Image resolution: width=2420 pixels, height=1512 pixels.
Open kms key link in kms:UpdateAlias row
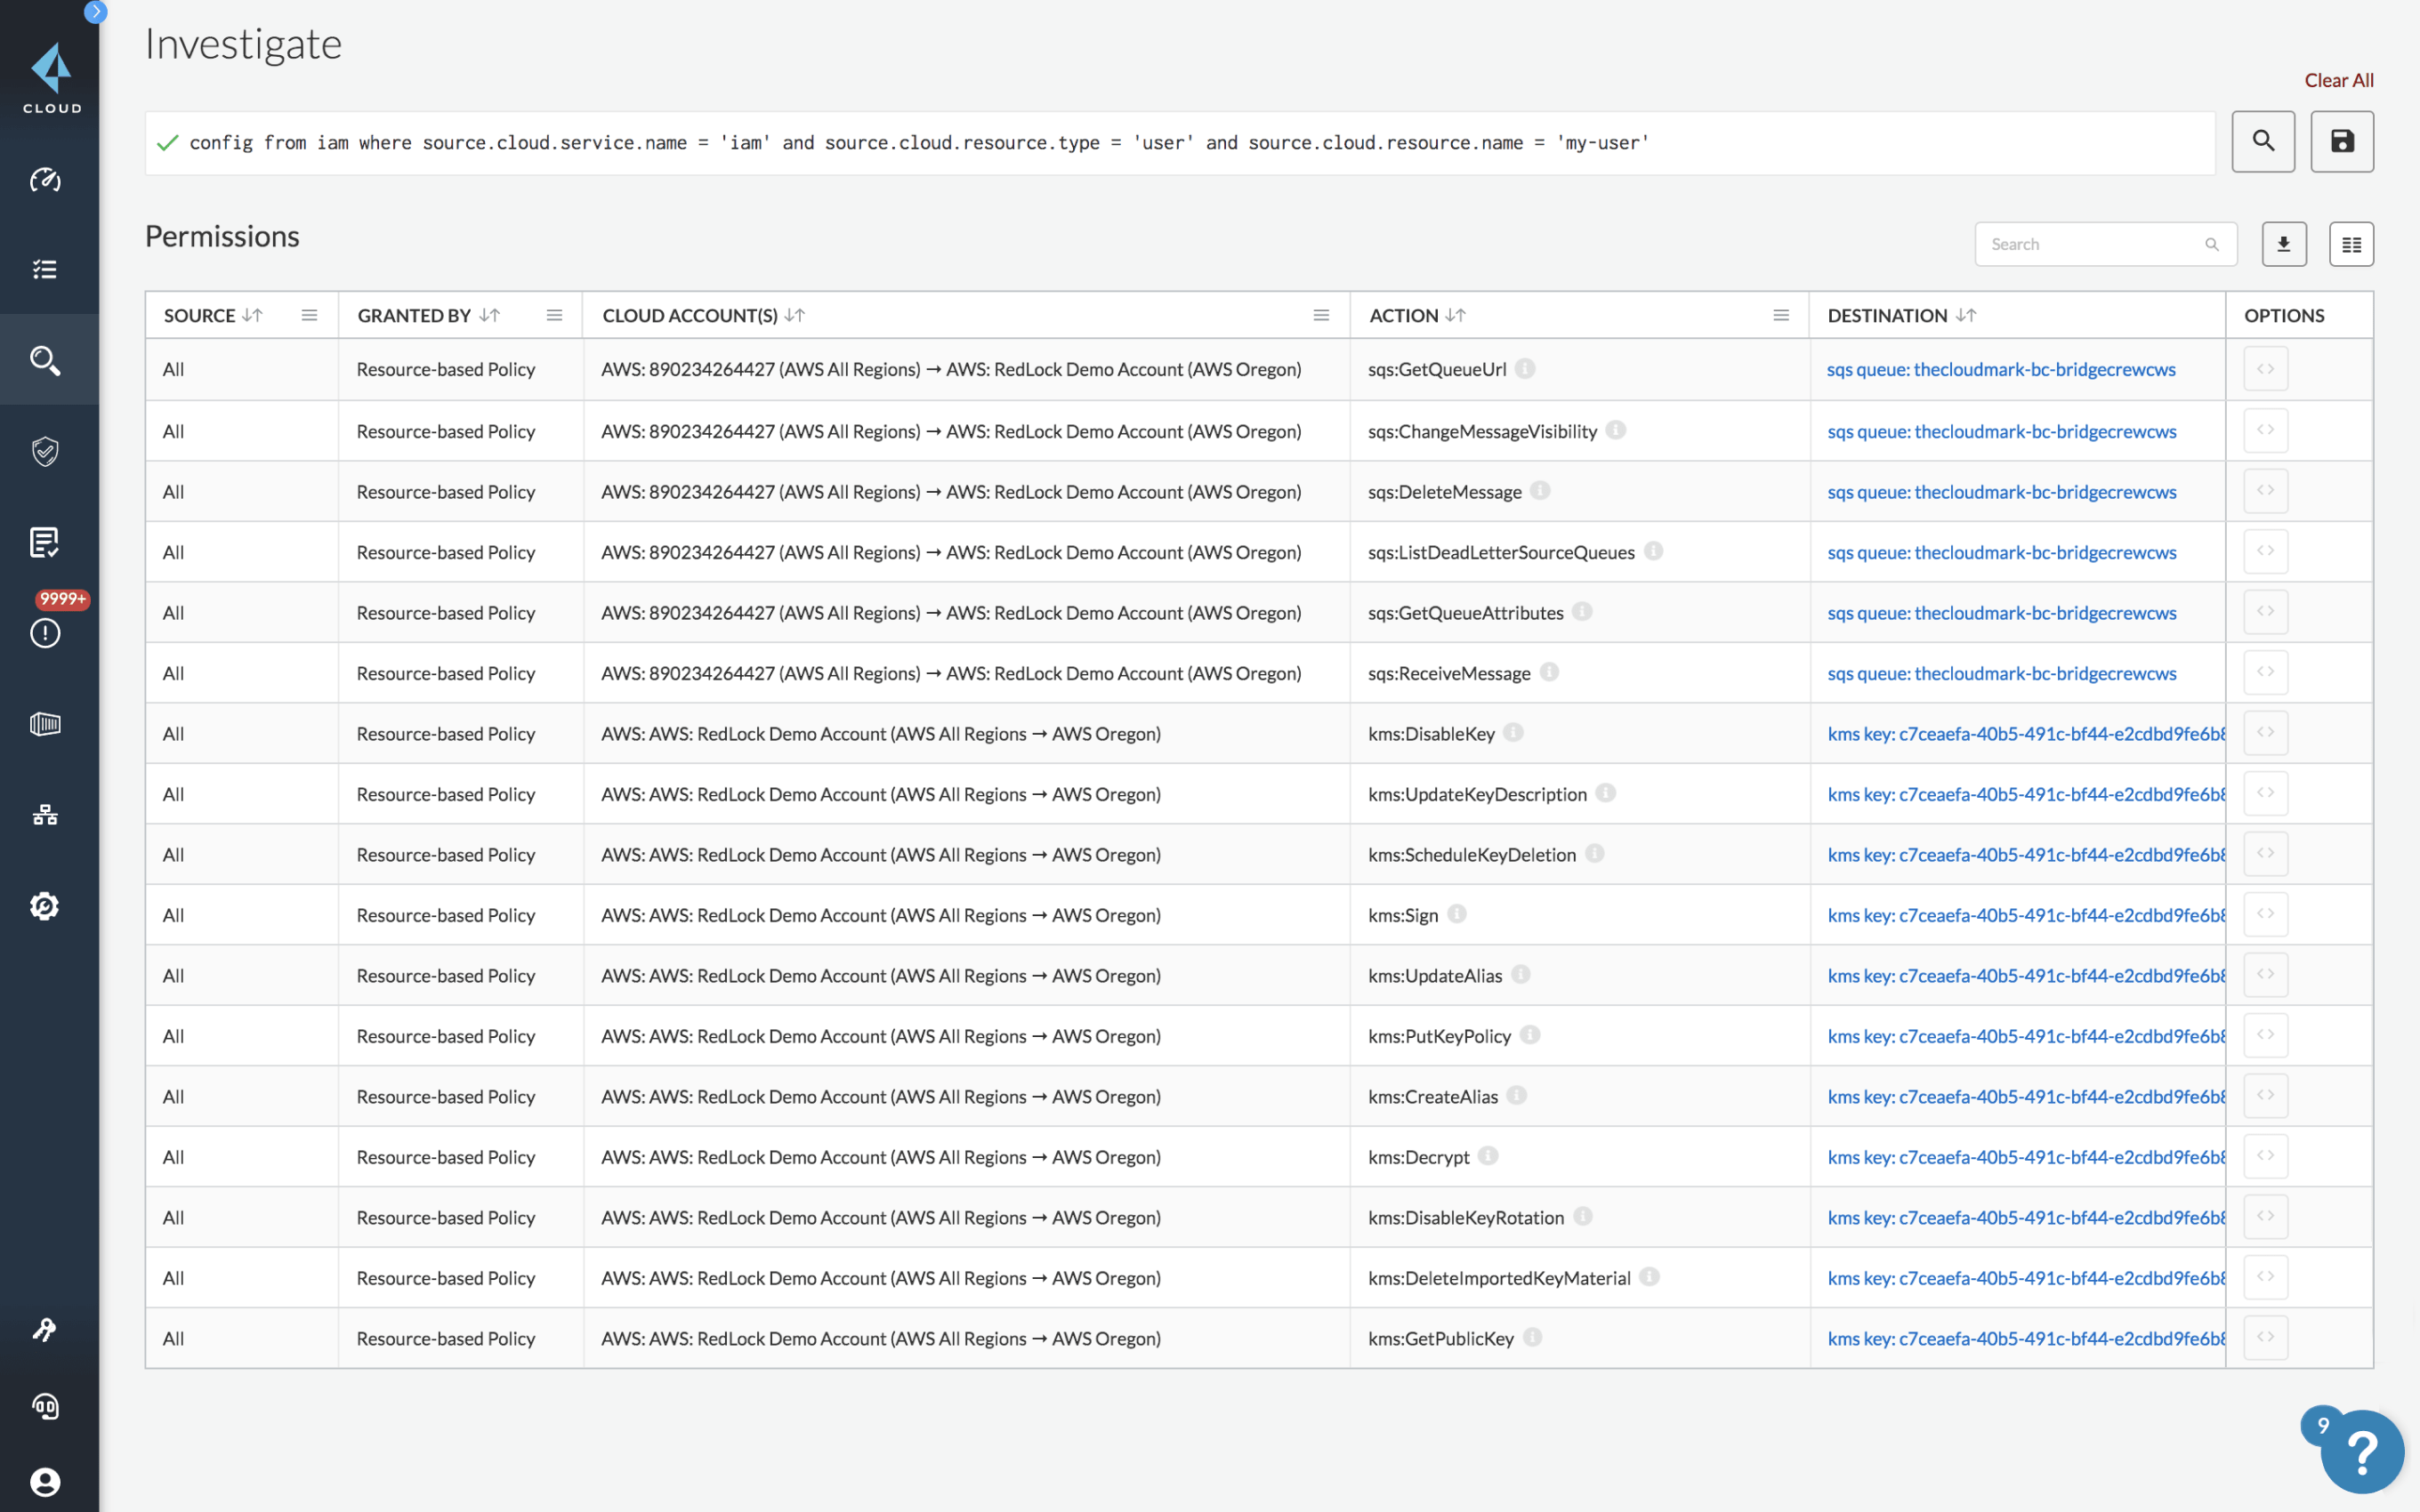tap(2026, 975)
